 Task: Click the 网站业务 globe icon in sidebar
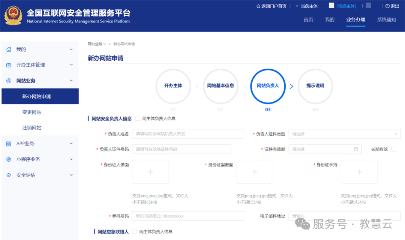pos(9,81)
